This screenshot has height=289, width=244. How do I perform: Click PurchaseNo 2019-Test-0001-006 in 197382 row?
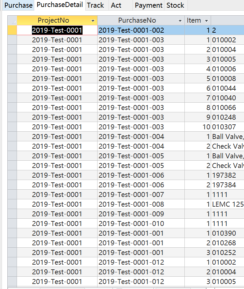tap(141, 175)
